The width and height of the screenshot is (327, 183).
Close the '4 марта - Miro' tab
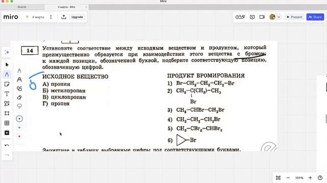point(86,7)
